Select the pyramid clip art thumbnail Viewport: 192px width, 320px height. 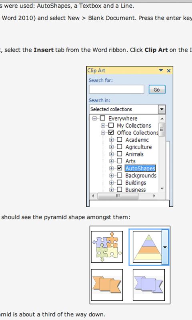(147, 247)
